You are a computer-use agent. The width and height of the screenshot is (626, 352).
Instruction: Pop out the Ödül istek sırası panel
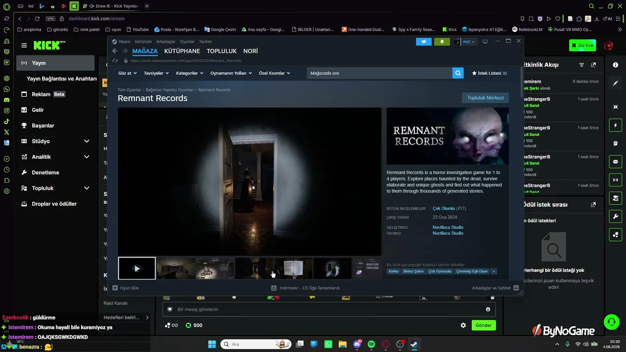tap(594, 205)
